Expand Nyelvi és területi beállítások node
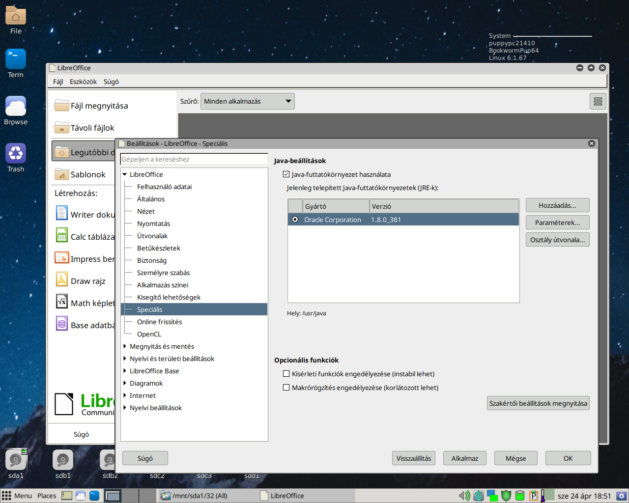Screen dimensions: 629x503 (125, 359)
